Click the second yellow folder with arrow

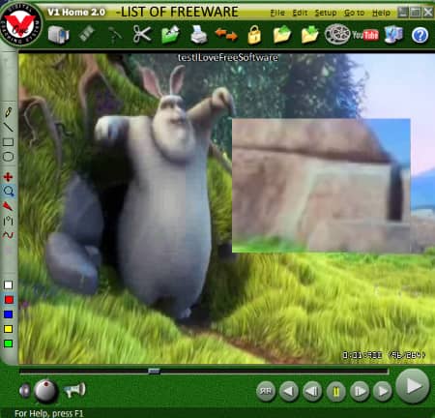pyautogui.click(x=309, y=35)
